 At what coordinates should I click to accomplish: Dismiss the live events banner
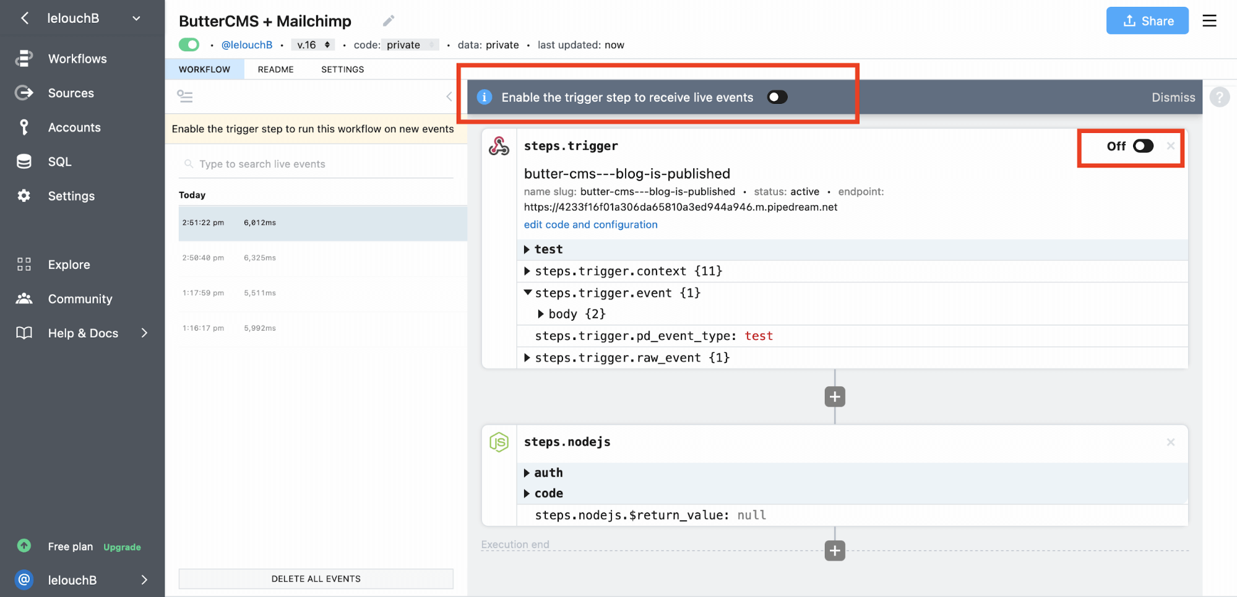tap(1173, 97)
